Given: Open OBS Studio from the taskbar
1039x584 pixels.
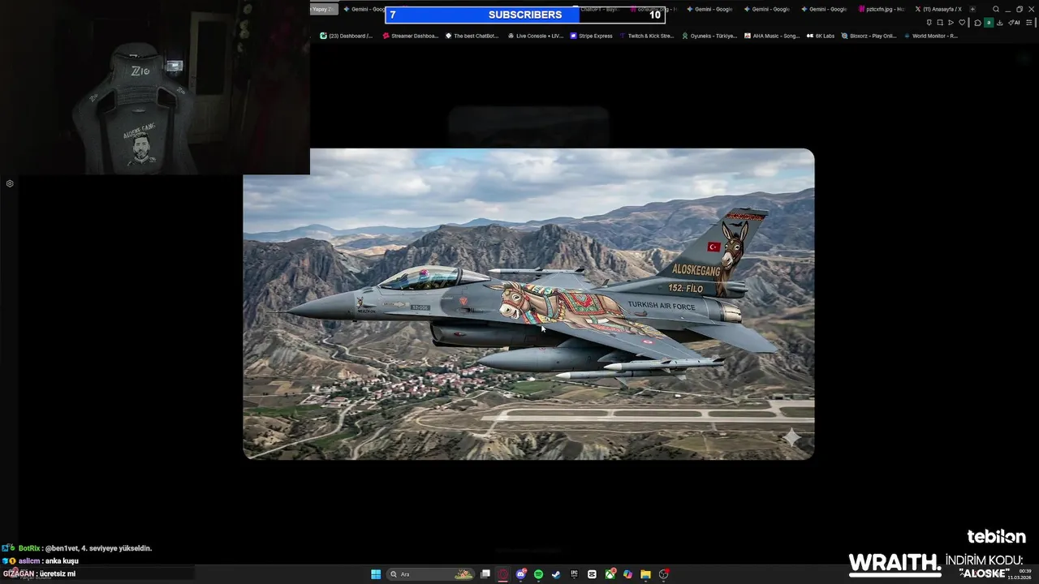Looking at the screenshot, I should [x=663, y=574].
